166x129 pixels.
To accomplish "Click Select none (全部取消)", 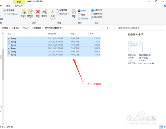I will pyautogui.click(x=96, y=14).
